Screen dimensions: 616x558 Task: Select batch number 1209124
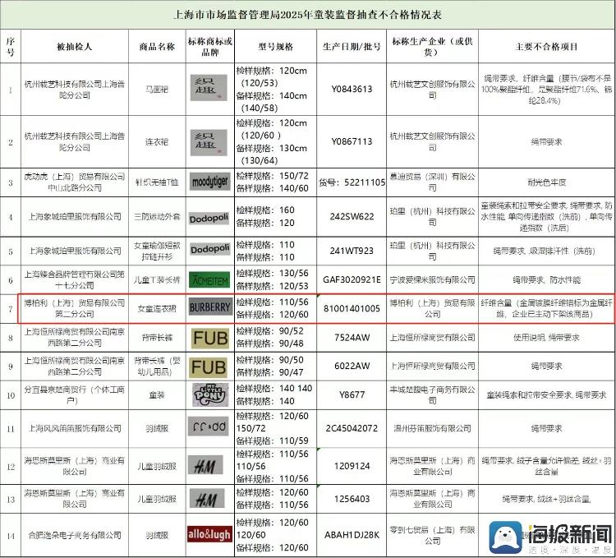(352, 466)
